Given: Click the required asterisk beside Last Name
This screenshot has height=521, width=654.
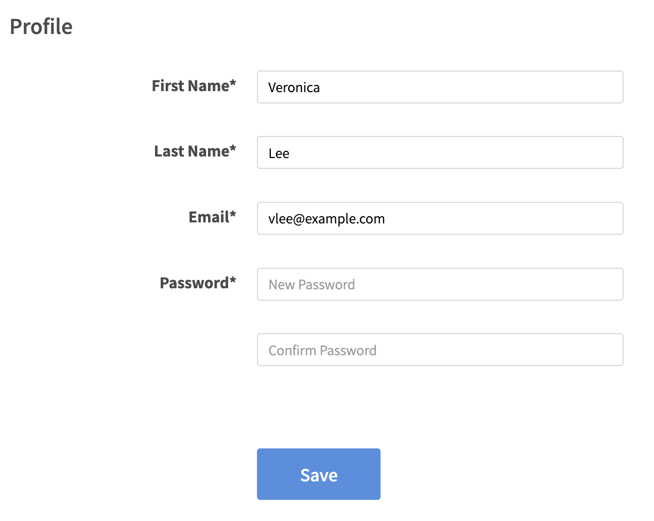Looking at the screenshot, I should (x=233, y=148).
